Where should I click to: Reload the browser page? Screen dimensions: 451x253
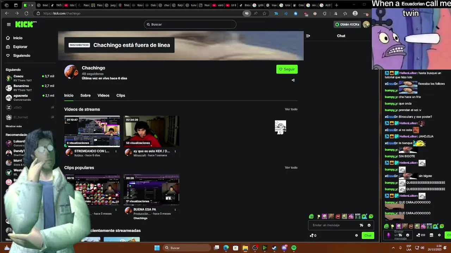point(26,13)
